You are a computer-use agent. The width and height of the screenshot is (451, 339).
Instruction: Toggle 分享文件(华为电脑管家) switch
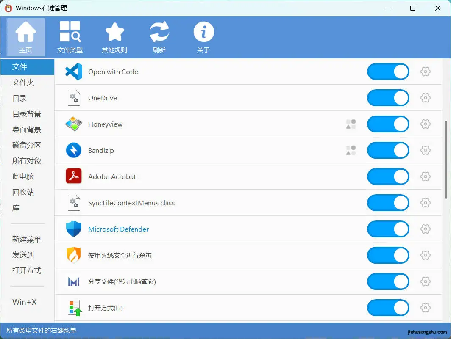pyautogui.click(x=388, y=281)
